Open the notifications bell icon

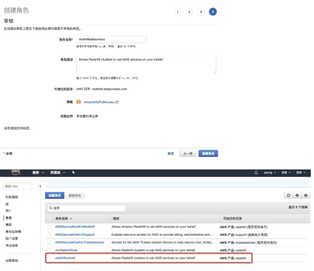pyautogui.click(x=256, y=173)
